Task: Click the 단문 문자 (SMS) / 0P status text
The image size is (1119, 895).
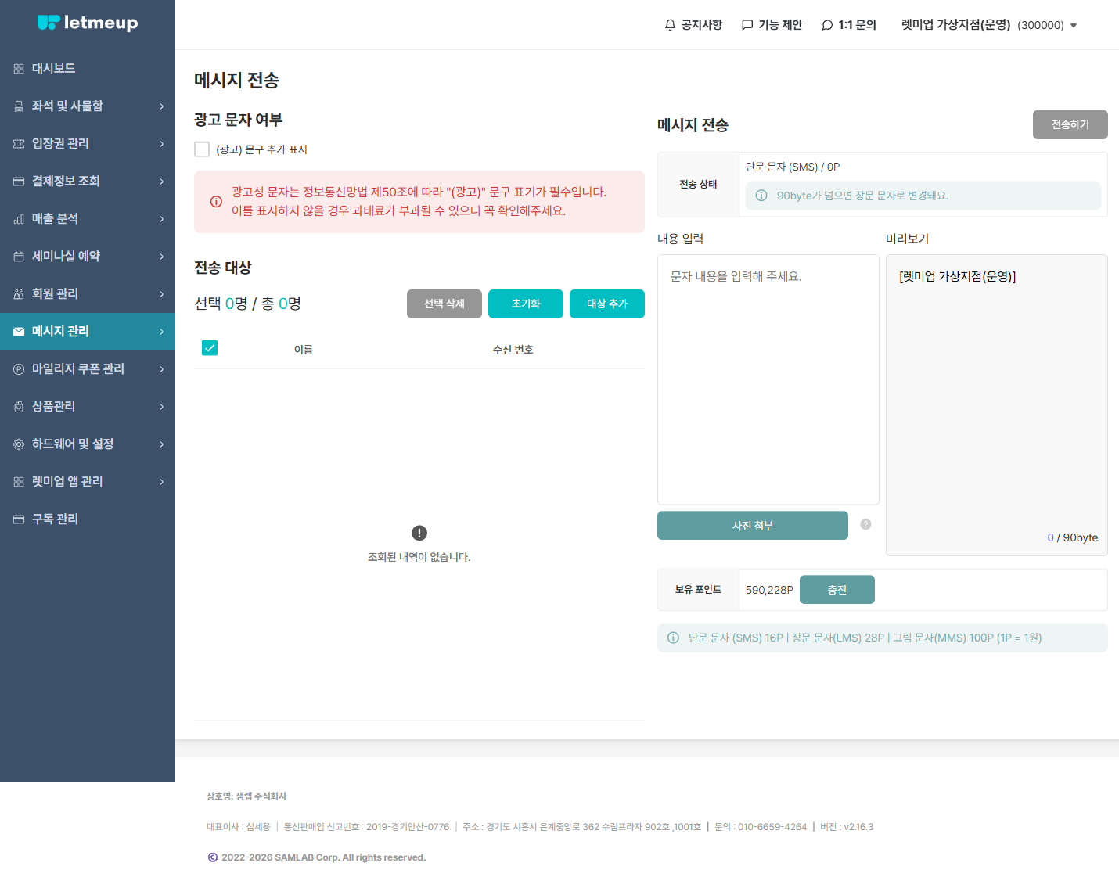Action: [793, 167]
